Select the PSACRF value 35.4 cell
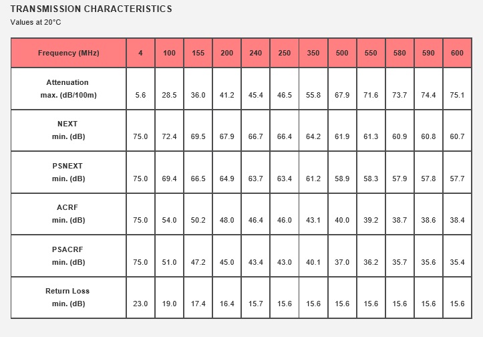Viewport: 483px width, 337px height. 457,256
